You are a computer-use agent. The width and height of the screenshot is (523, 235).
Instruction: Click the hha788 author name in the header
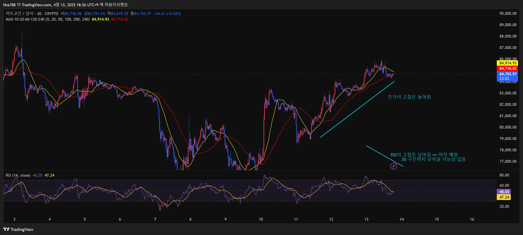(x=9, y=5)
